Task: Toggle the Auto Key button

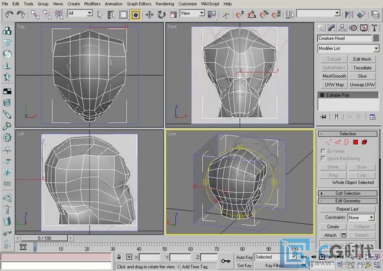Action: click(x=244, y=257)
